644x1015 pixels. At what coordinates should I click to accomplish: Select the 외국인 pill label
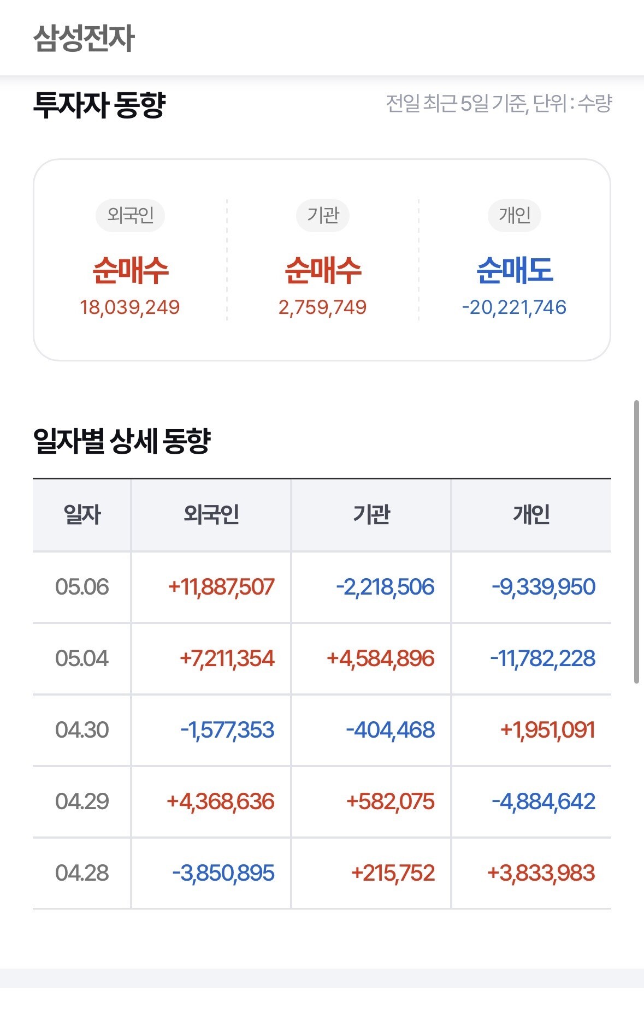[x=130, y=216]
